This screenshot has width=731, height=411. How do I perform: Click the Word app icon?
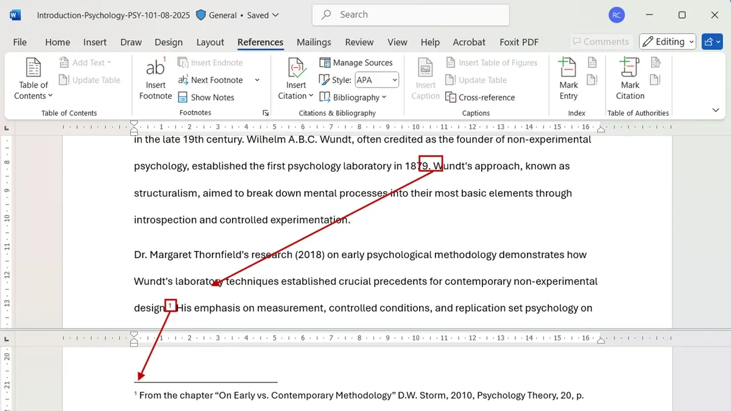(15, 15)
